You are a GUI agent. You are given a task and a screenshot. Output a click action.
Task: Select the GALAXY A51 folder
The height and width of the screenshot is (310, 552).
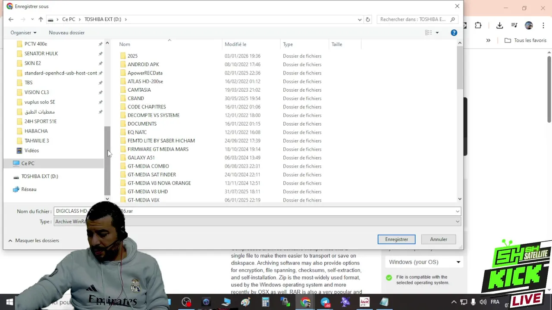point(141,158)
